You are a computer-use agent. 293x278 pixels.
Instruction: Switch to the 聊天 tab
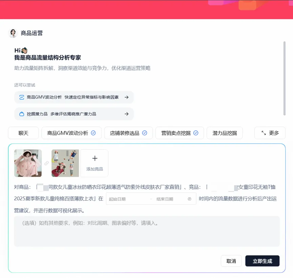(x=23, y=133)
